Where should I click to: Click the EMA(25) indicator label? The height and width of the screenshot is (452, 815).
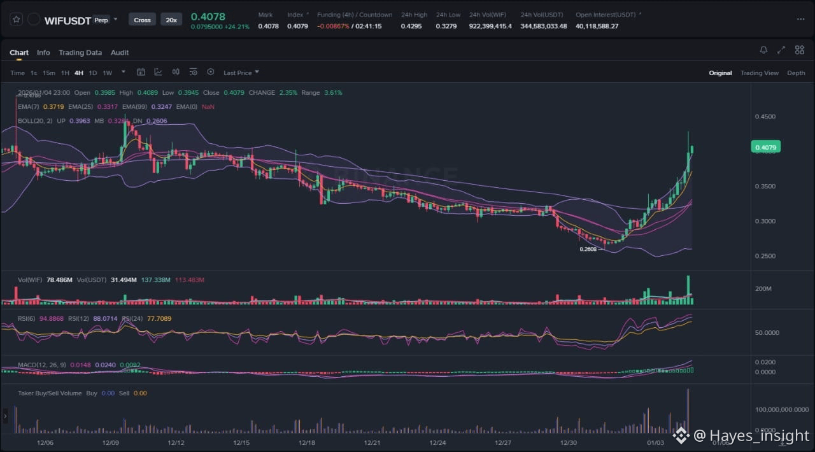[x=80, y=106]
